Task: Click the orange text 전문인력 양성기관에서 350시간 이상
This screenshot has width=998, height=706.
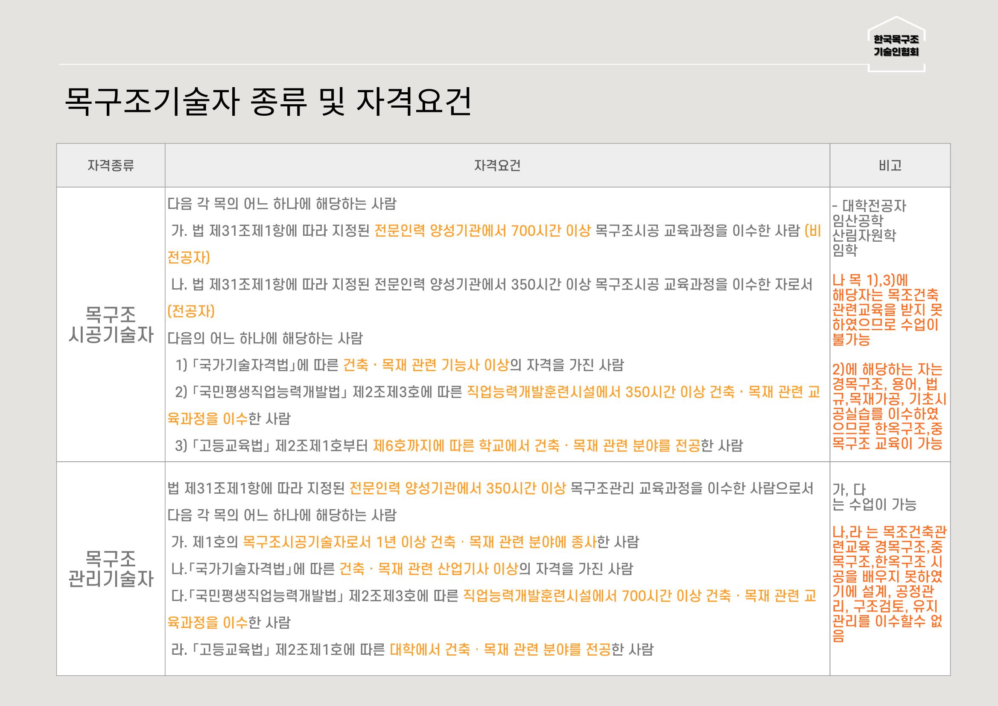Action: click(458, 489)
